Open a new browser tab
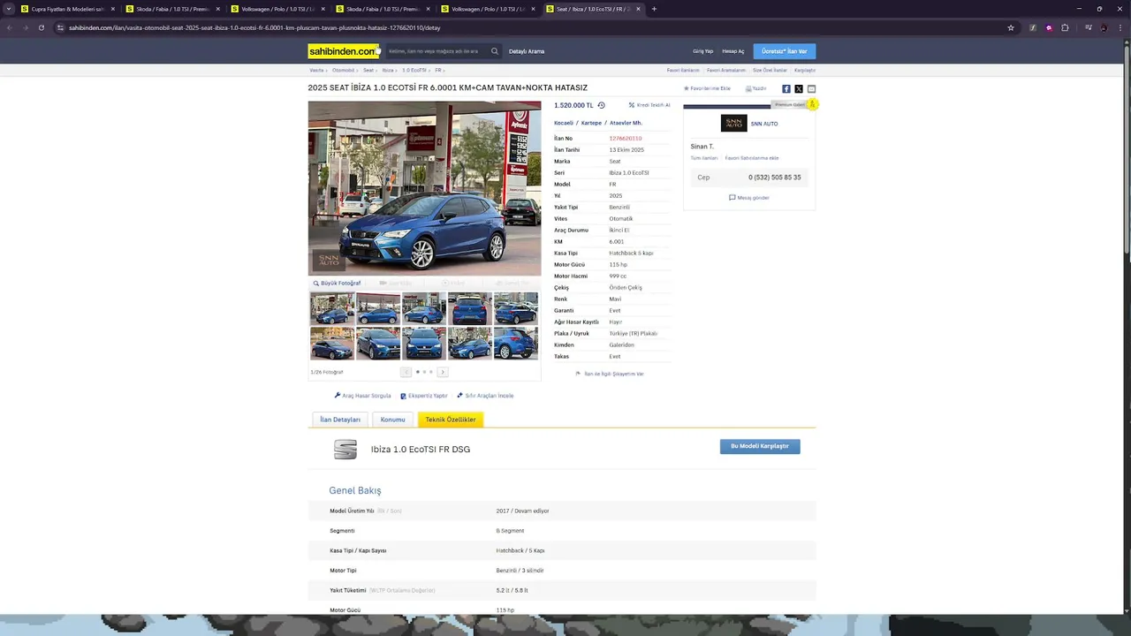1131x636 pixels. click(654, 9)
